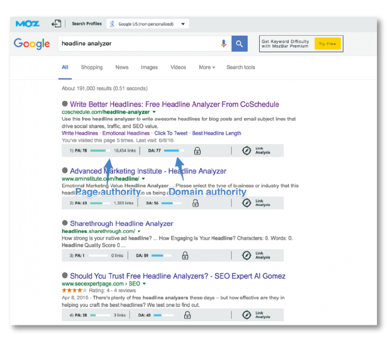Switch to the Videos tab
387x344 pixels.
pyautogui.click(x=178, y=67)
